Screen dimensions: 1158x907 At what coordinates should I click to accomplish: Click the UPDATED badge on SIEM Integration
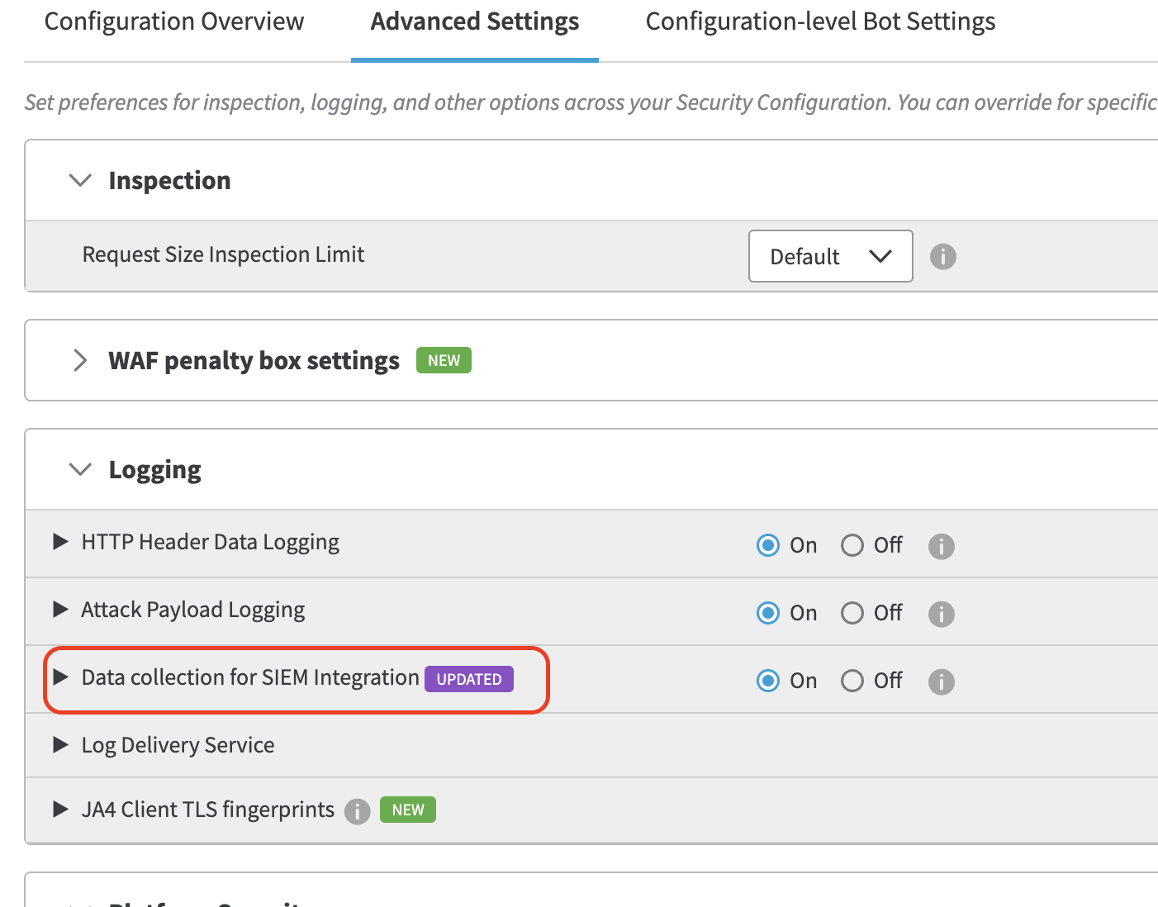coord(469,679)
